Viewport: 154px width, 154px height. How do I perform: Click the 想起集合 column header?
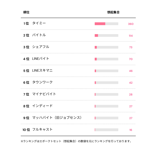click(113, 12)
